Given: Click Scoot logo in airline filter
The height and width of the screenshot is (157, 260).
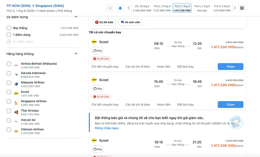Looking at the screenshot, I should [16, 93].
